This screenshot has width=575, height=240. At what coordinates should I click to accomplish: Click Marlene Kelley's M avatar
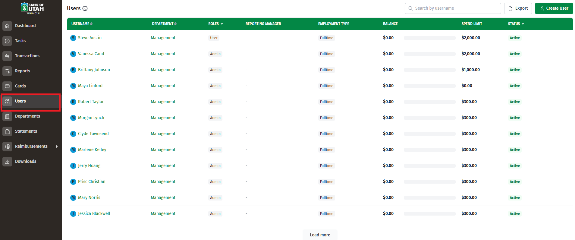click(x=73, y=150)
